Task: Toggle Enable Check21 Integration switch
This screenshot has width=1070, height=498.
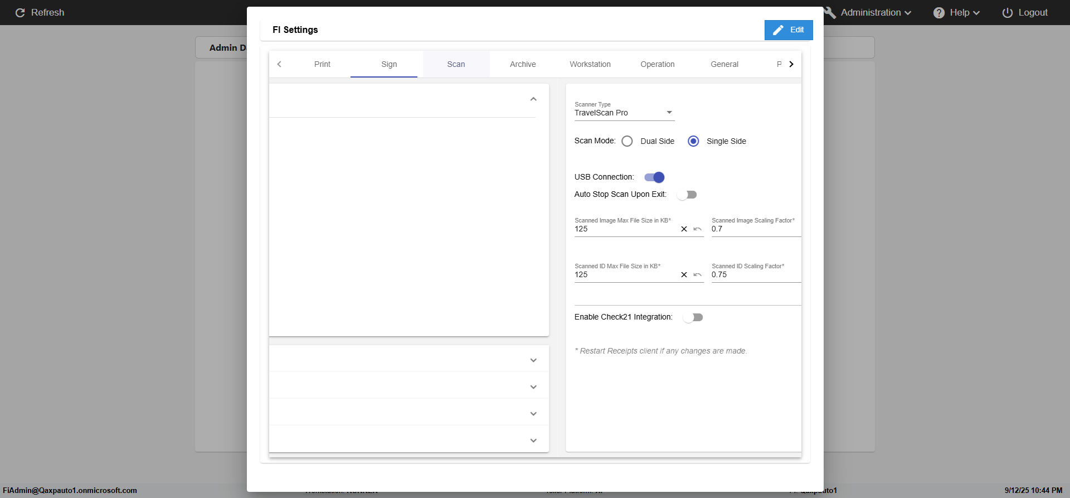Action: click(693, 317)
